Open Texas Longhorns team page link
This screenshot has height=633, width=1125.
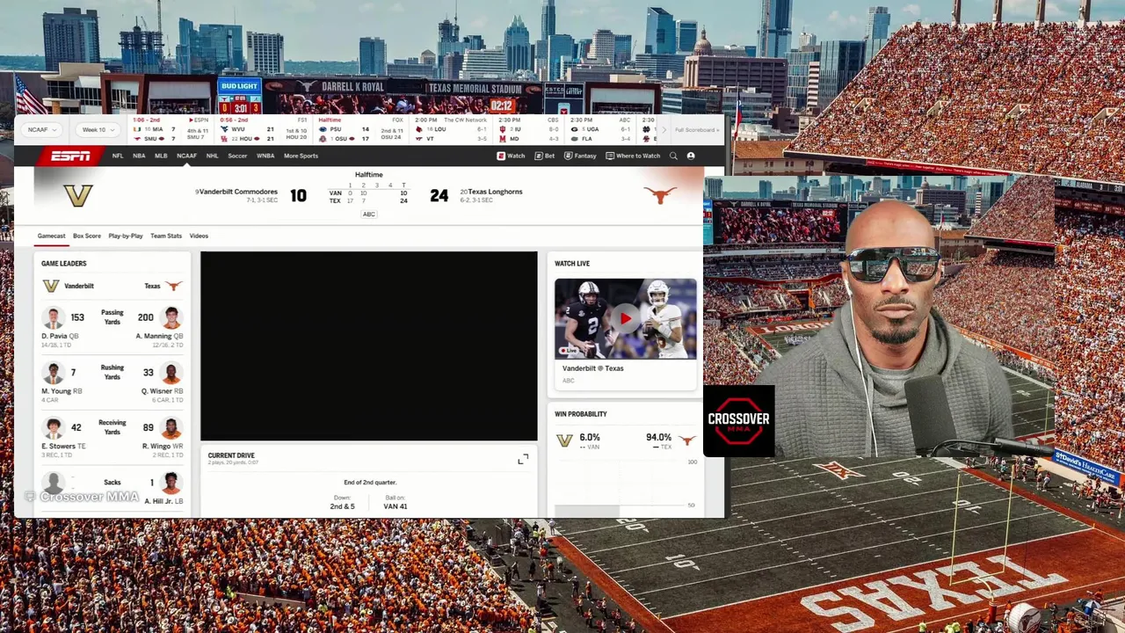click(x=495, y=192)
